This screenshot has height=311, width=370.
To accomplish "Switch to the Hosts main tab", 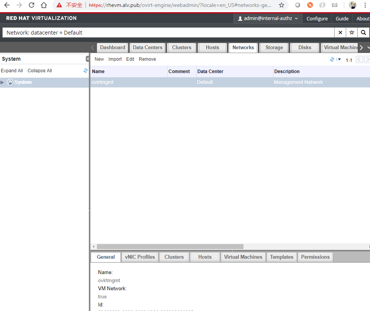I will [212, 47].
